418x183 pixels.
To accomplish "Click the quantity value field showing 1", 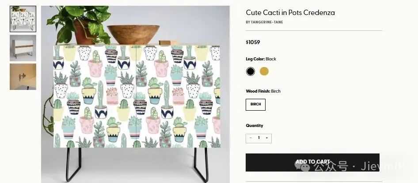I will pyautogui.click(x=258, y=138).
